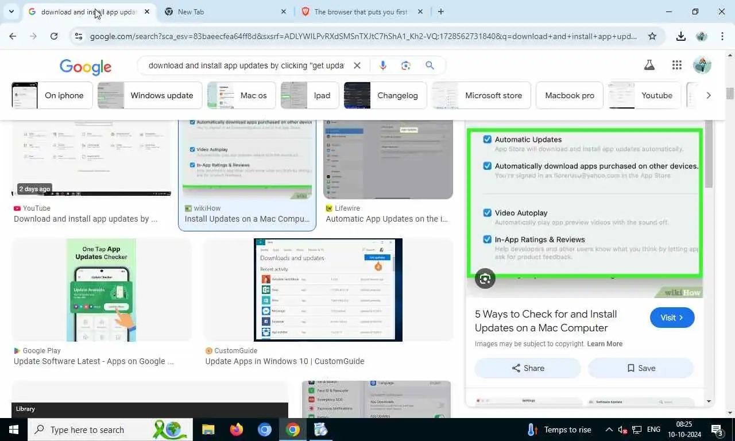Image resolution: width=735 pixels, height=441 pixels.
Task: Open the YouTube result thumbnail
Action: [x=92, y=158]
